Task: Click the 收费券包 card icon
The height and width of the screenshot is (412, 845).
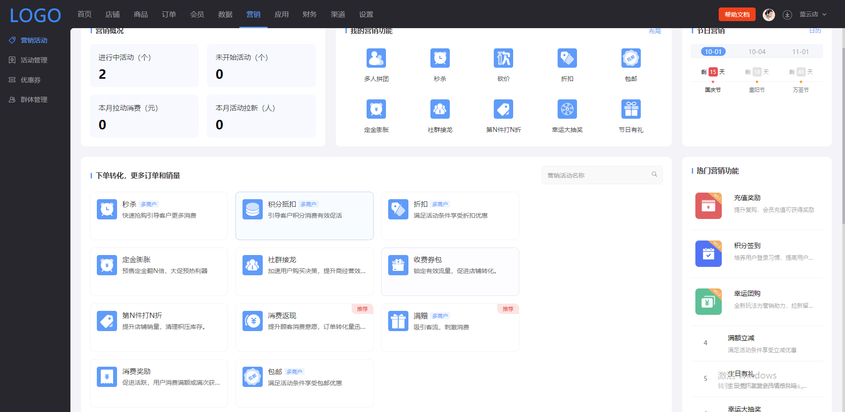Action: click(398, 265)
